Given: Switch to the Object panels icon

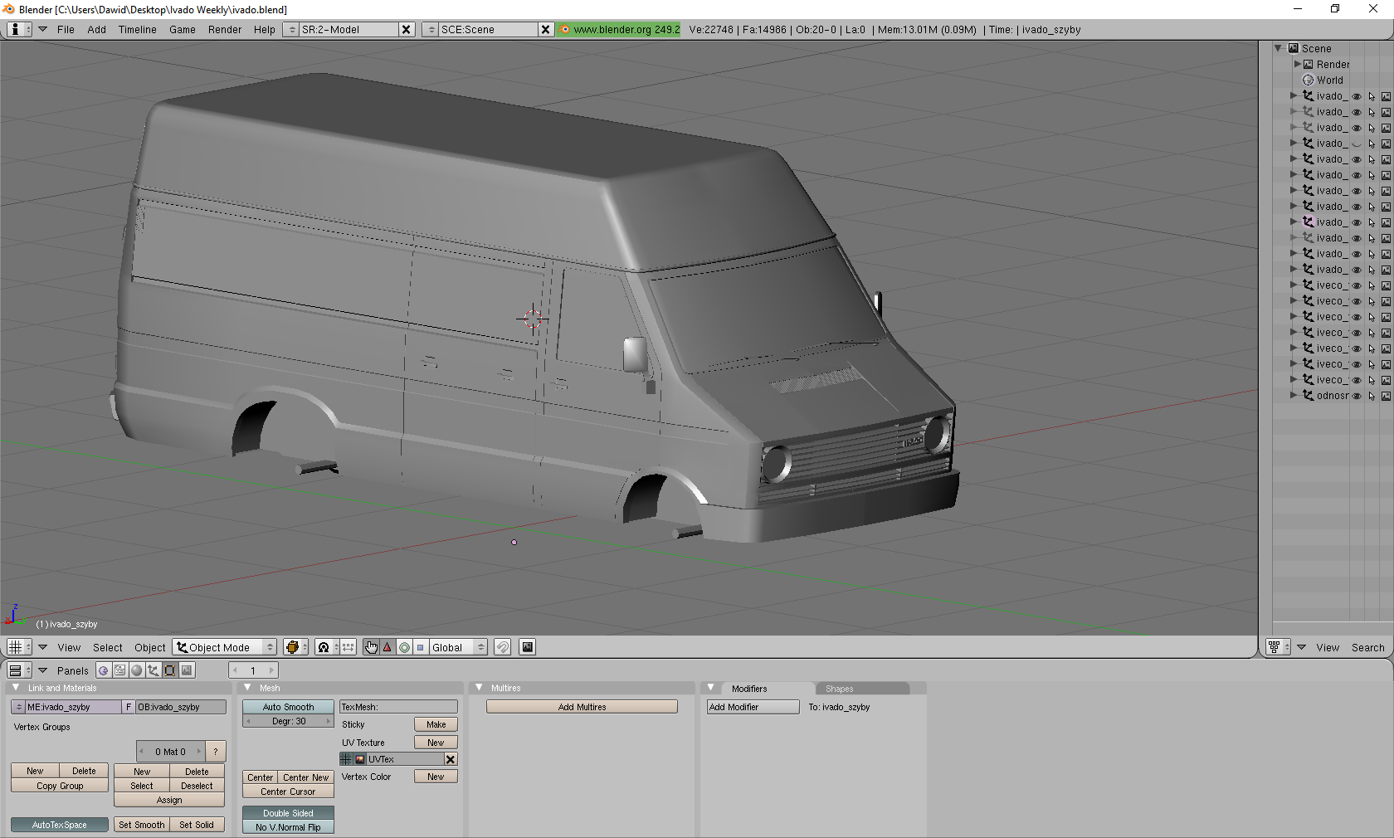Looking at the screenshot, I should [153, 670].
